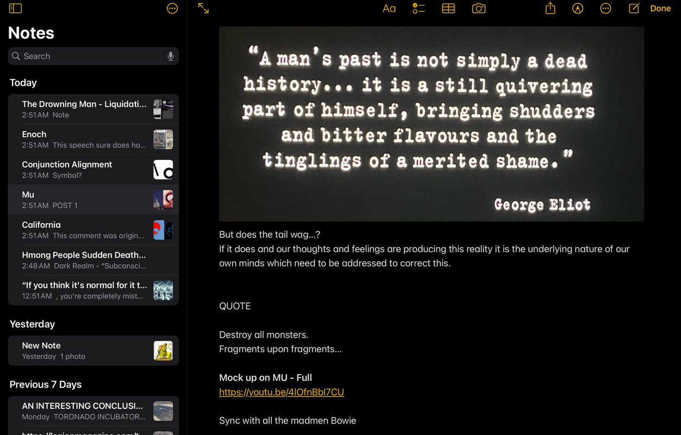Click the "Fragments upon fragments..." line
681x435 pixels.
pos(280,349)
